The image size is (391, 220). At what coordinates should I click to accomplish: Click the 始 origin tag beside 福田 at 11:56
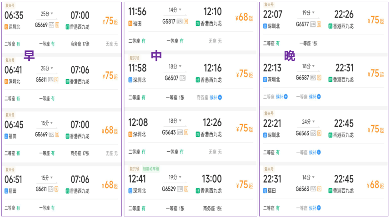pyautogui.click(x=130, y=24)
